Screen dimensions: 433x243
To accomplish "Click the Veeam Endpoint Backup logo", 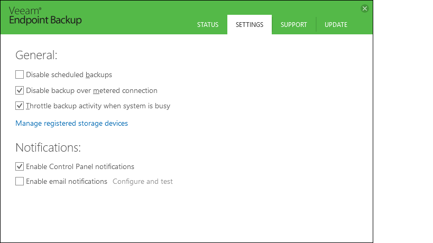I will (45, 16).
